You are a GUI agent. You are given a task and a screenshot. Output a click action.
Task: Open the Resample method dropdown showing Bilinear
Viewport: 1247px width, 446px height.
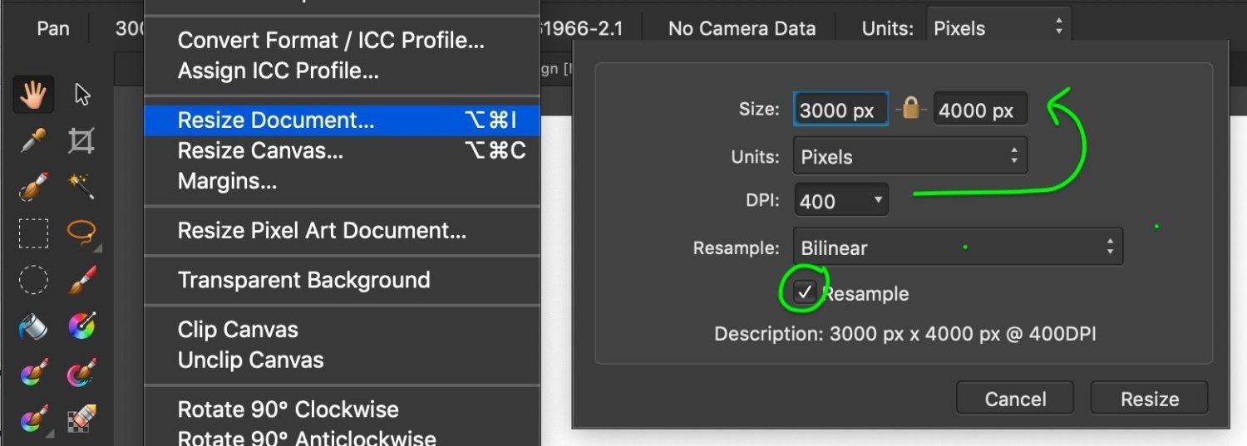[958, 247]
